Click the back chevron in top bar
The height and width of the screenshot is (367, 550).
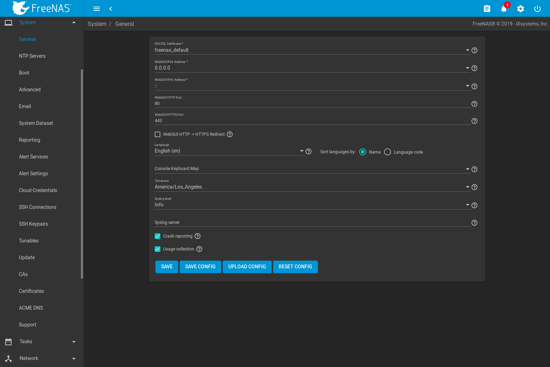pos(111,9)
